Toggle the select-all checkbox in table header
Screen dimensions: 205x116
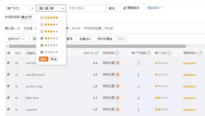[x=9, y=53]
